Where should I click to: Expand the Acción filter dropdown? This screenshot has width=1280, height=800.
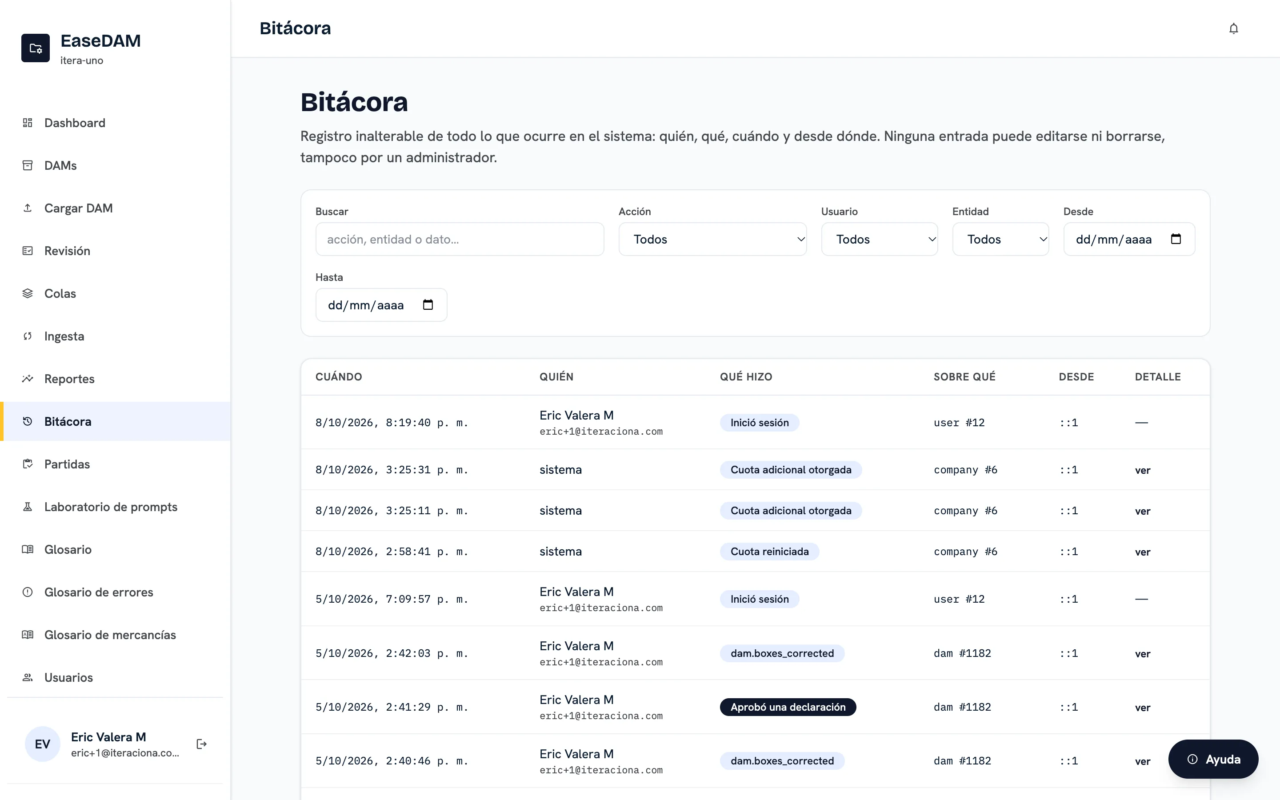(712, 239)
